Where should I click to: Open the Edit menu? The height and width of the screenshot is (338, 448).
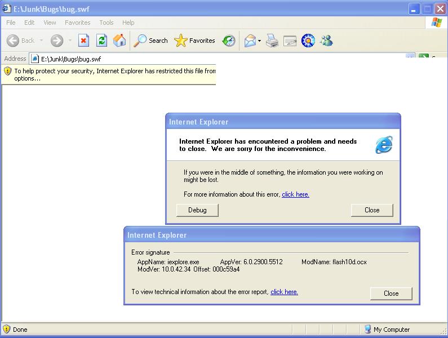[29, 23]
